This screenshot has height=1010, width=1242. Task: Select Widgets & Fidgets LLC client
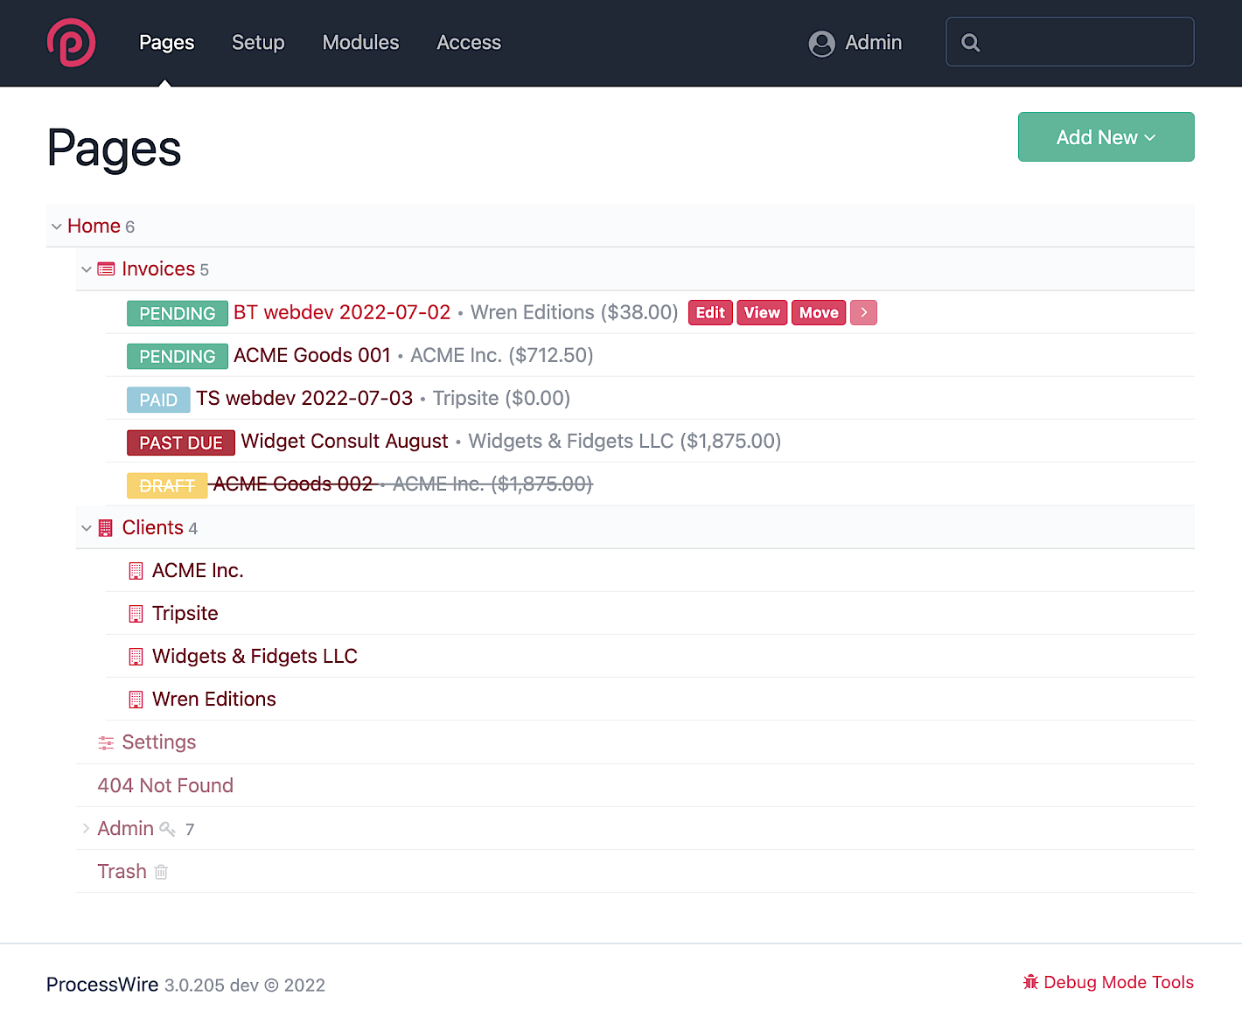tap(255, 656)
